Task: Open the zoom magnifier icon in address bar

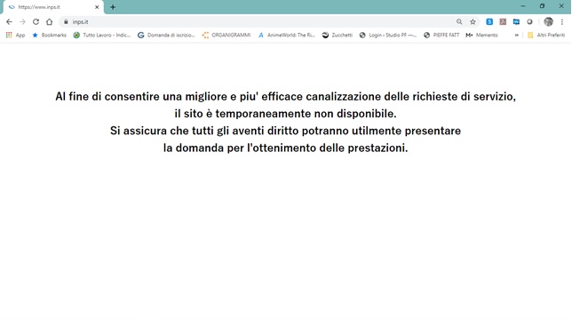Action: 459,22
